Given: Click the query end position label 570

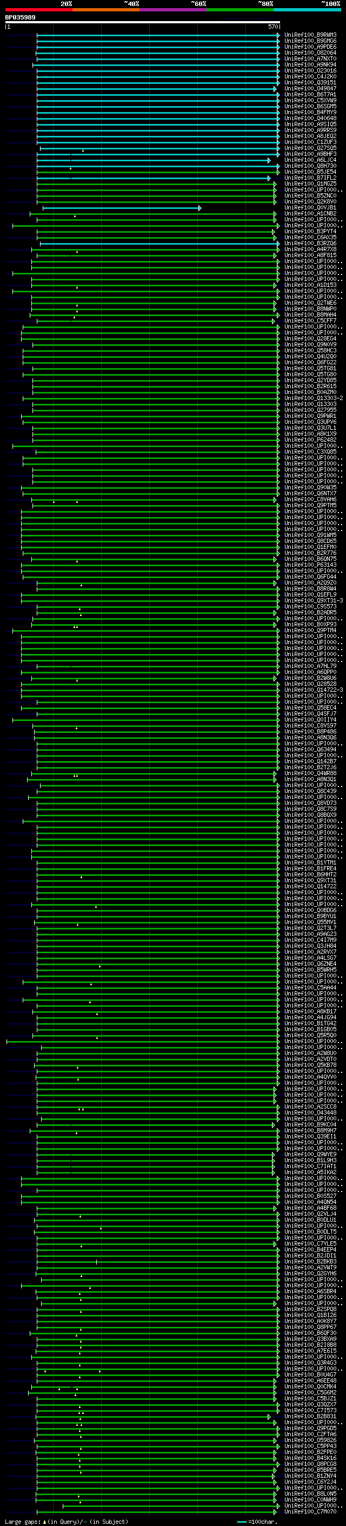Looking at the screenshot, I should [x=272, y=27].
